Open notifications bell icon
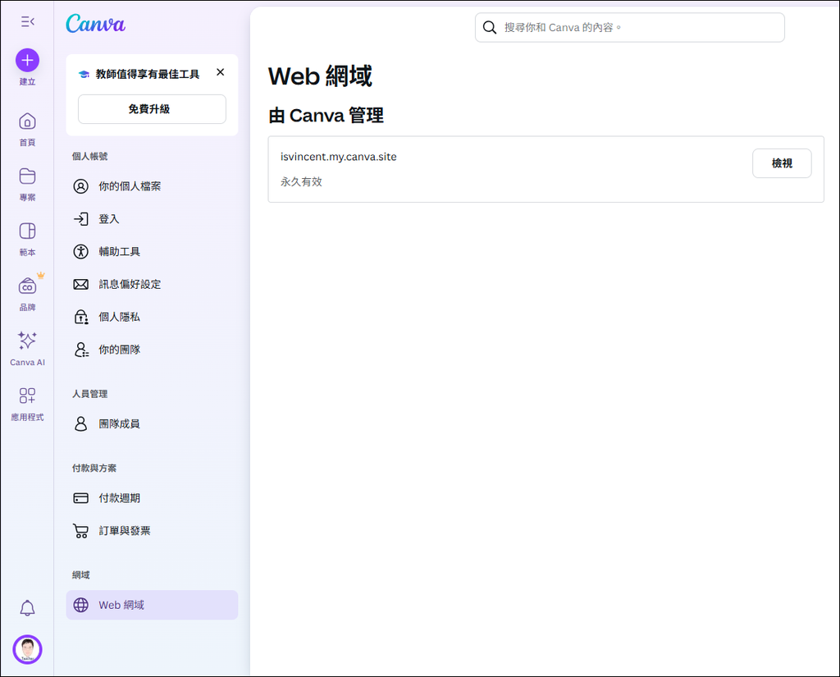The image size is (840, 677). pos(27,608)
